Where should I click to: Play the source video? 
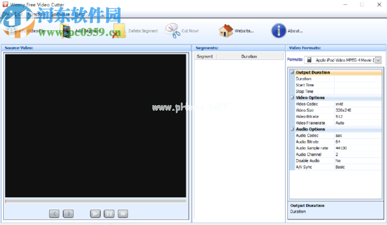coord(95,214)
